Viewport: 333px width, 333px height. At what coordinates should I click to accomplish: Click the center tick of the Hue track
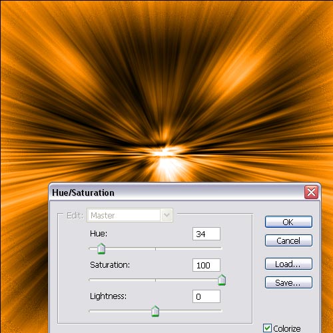[x=155, y=248]
